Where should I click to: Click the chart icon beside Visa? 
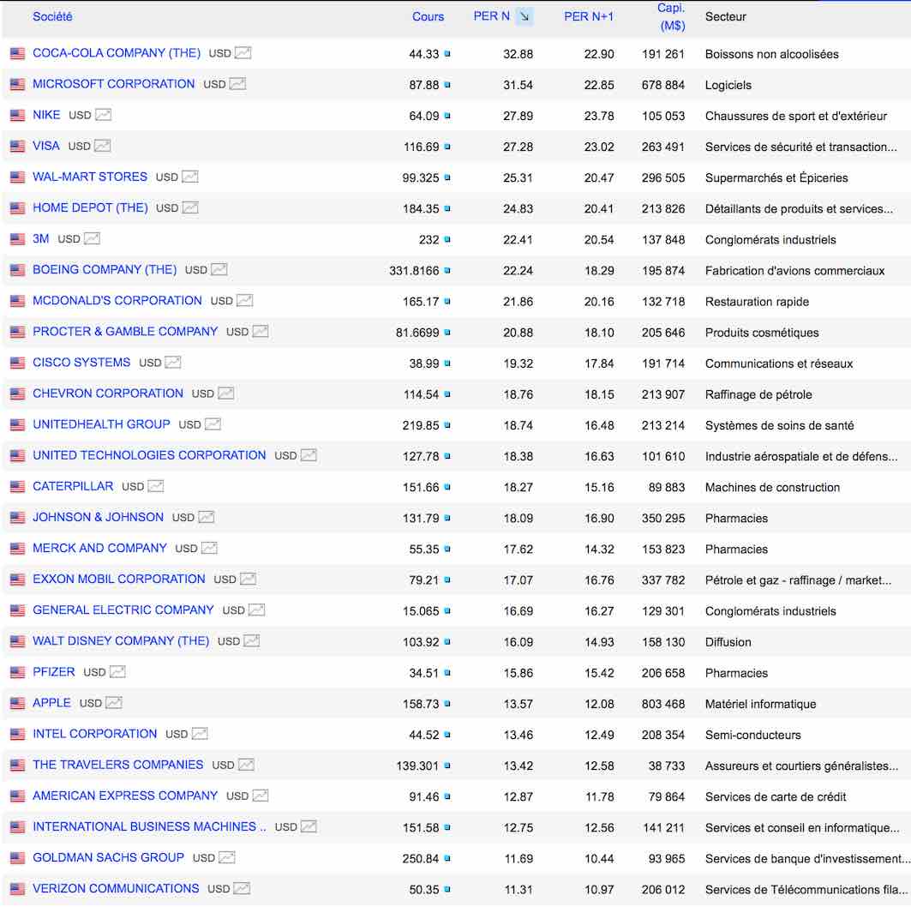(102, 145)
